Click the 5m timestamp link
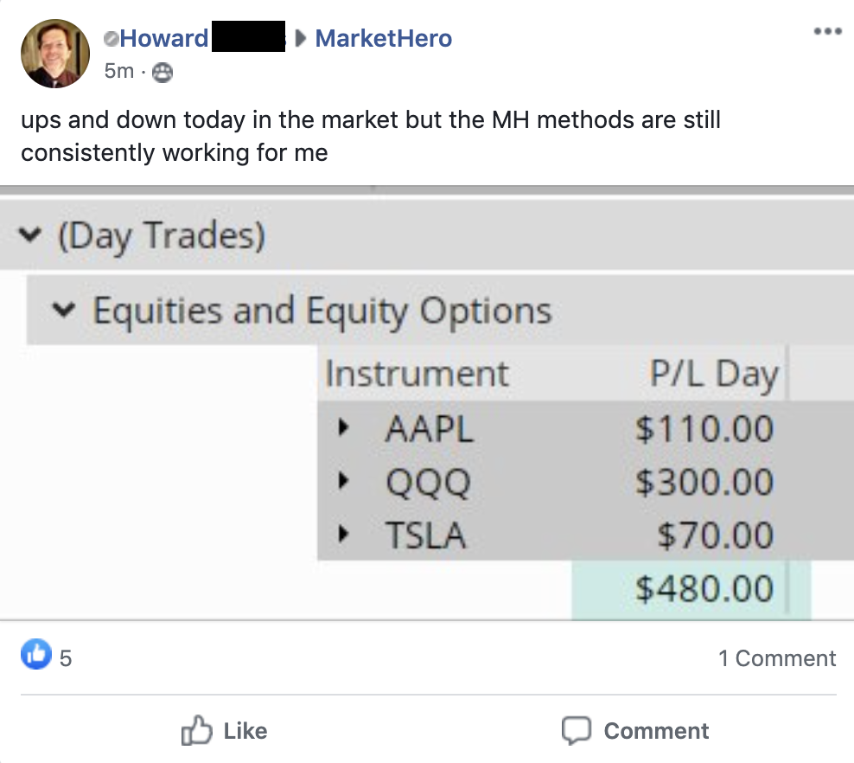The image size is (854, 763). point(118,72)
